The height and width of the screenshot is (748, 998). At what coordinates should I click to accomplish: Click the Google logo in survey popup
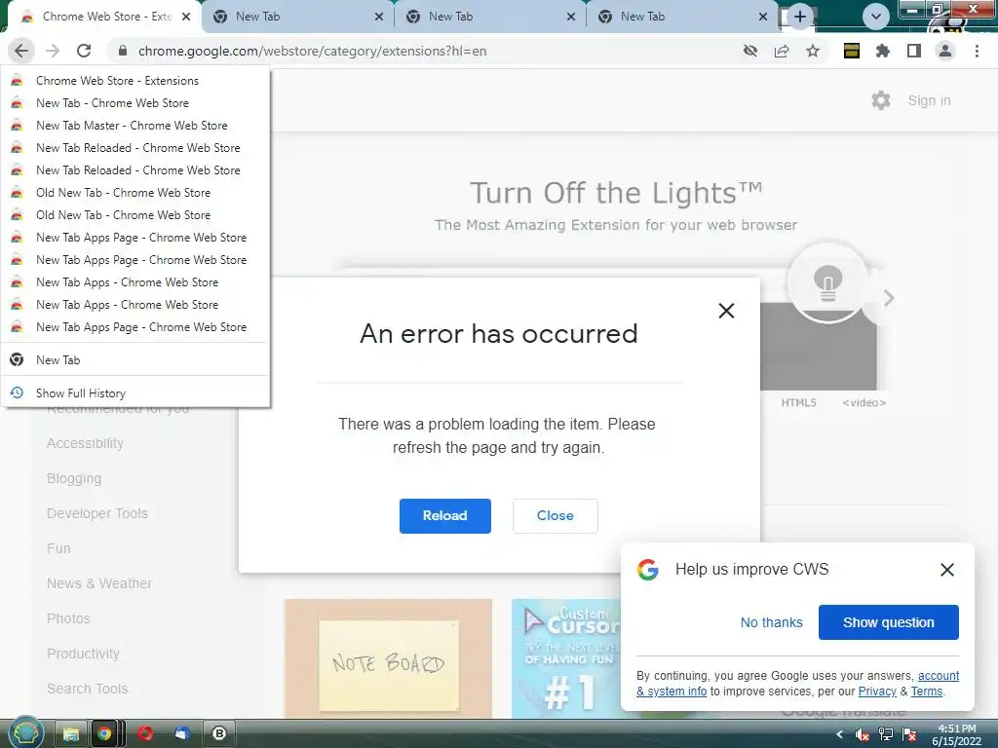(648, 569)
